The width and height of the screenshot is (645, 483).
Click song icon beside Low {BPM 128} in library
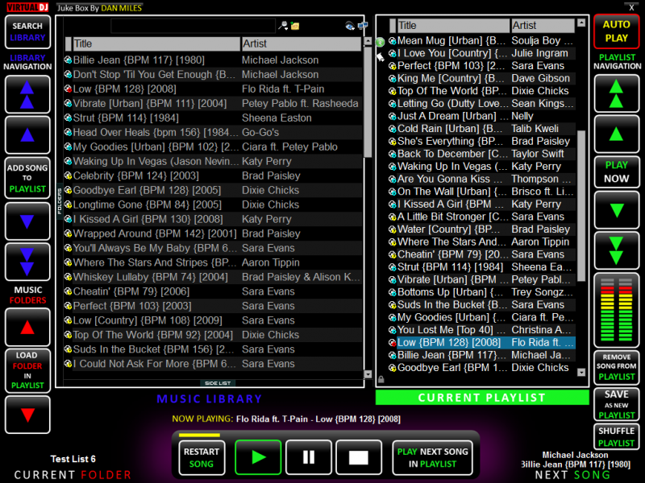point(69,89)
